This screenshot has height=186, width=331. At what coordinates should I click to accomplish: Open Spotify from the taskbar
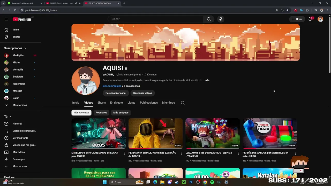(212, 182)
